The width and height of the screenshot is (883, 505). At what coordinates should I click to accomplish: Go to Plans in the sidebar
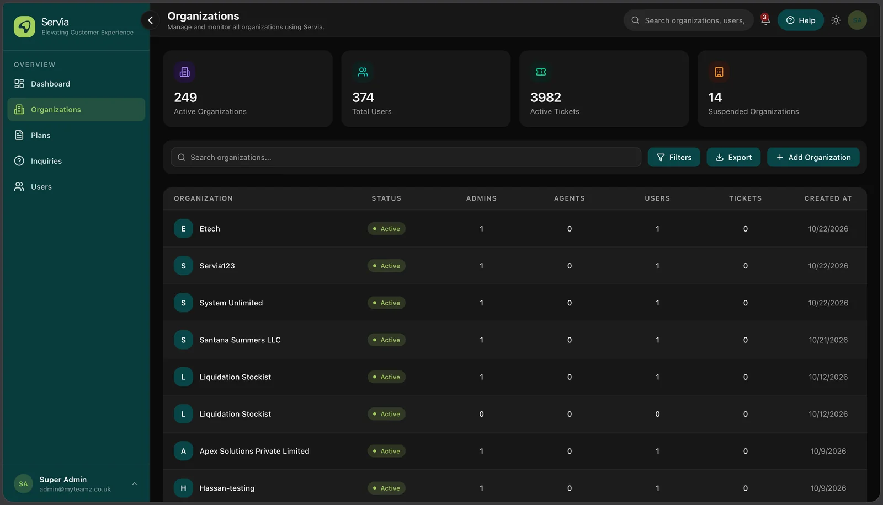(x=76, y=135)
